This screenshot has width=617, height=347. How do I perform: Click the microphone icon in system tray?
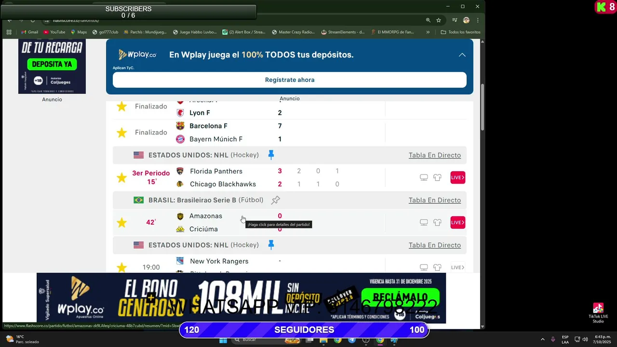pyautogui.click(x=553, y=339)
